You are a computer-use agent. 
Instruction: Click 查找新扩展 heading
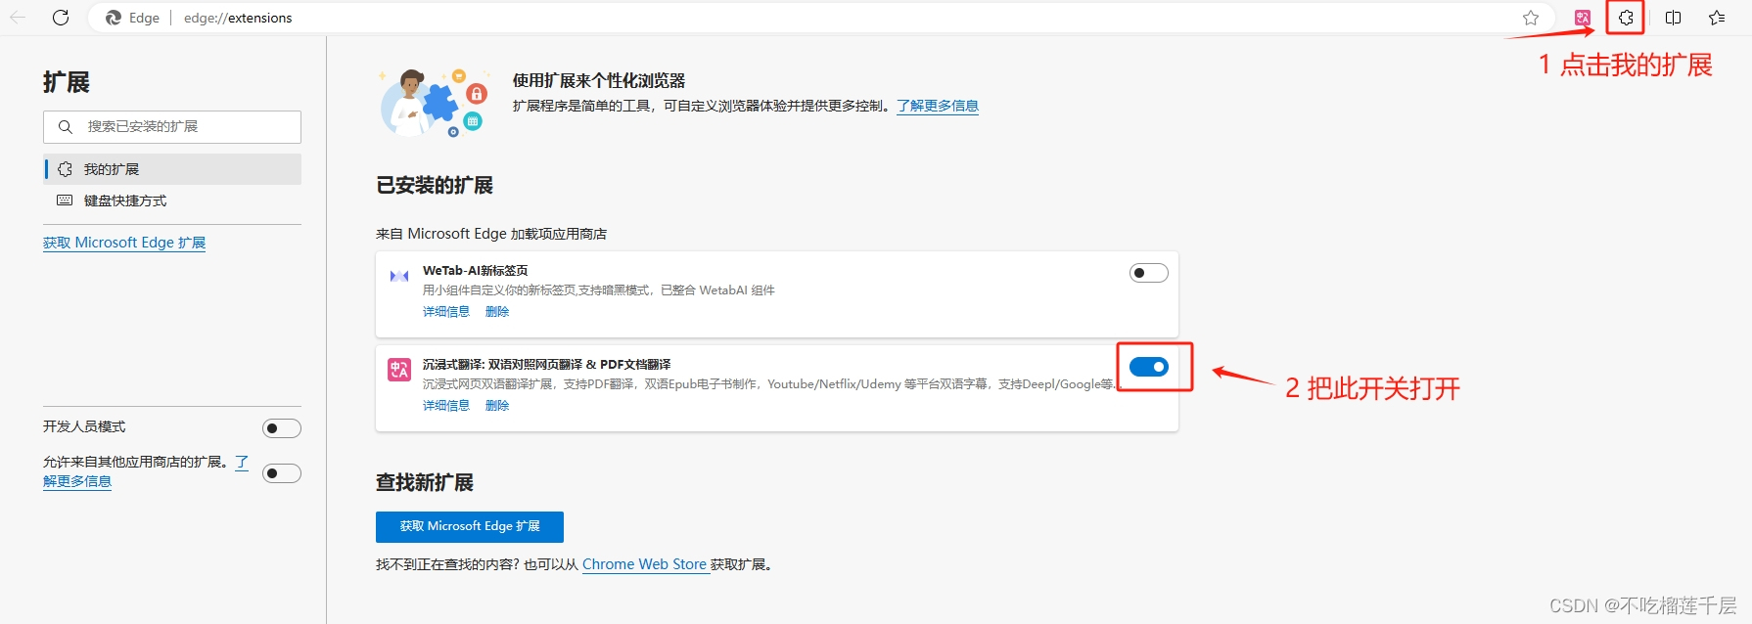[425, 482]
